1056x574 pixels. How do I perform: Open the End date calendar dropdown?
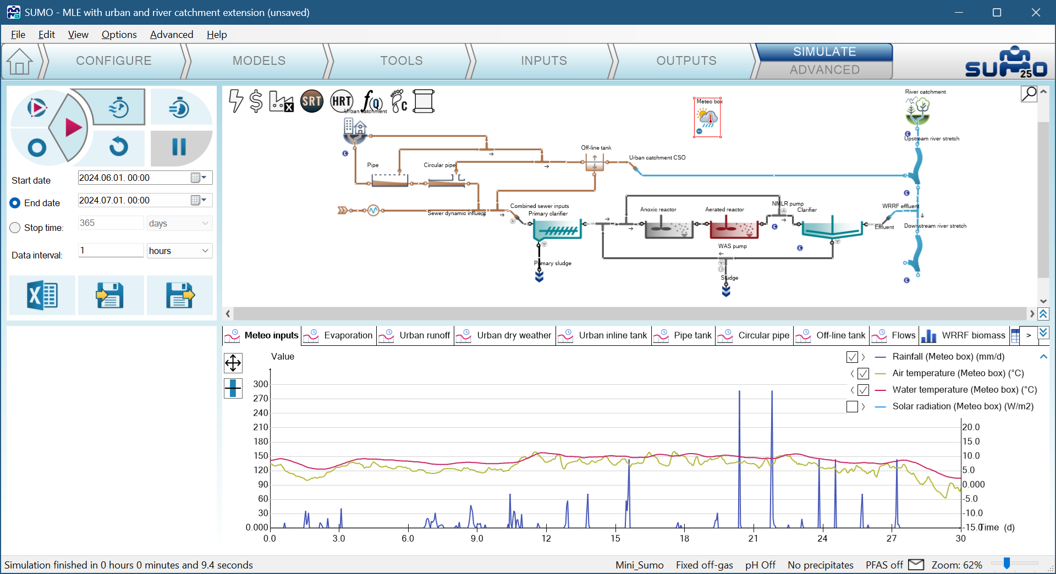(198, 200)
